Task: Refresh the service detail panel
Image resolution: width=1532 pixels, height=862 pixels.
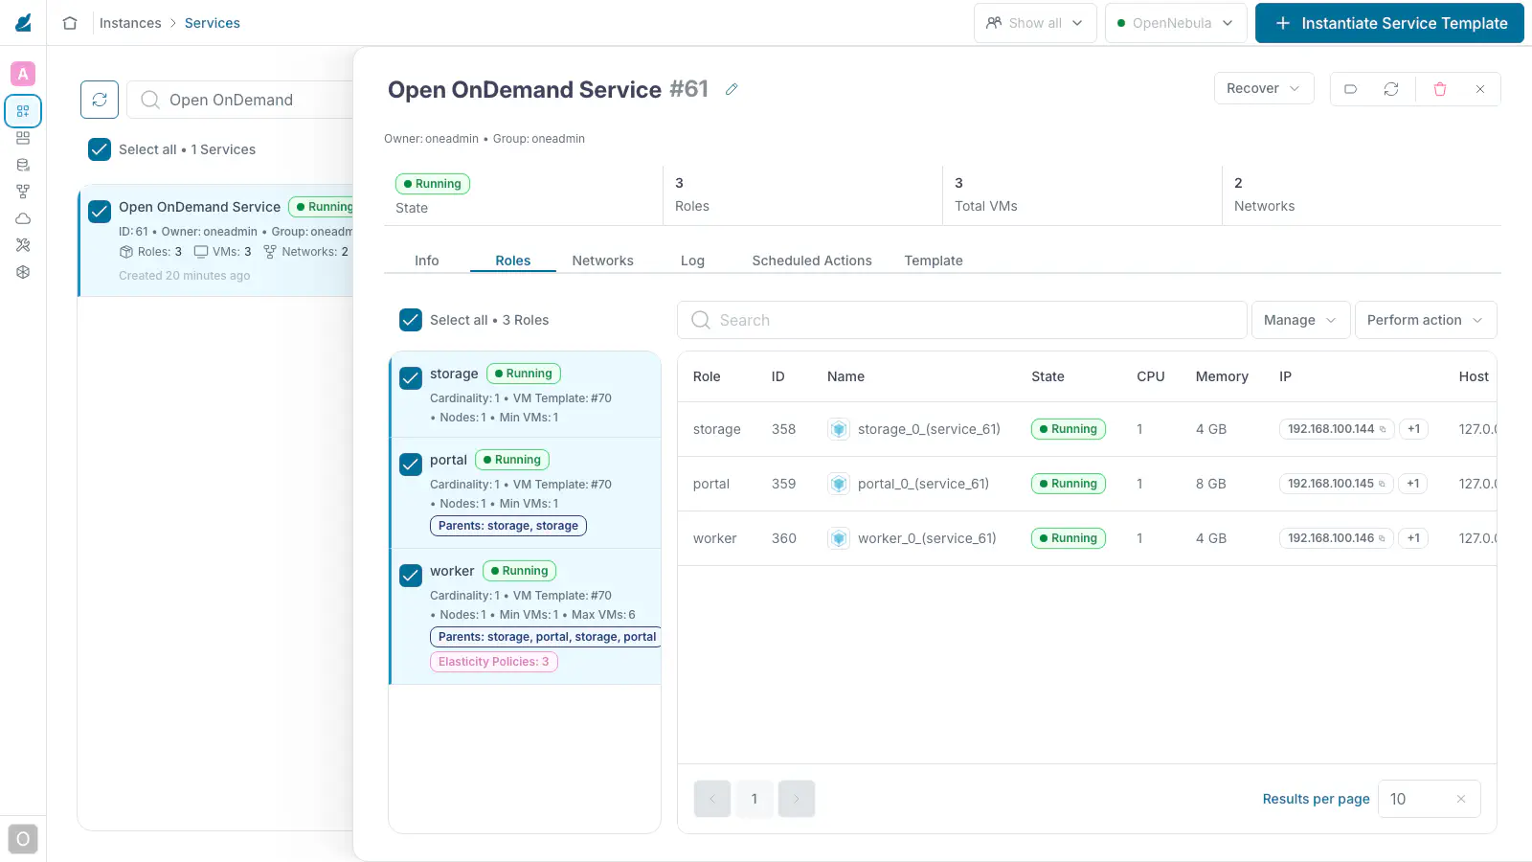Action: coord(1391,89)
